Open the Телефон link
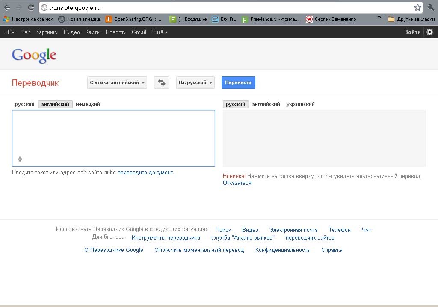The width and height of the screenshot is (438, 307). tap(340, 230)
